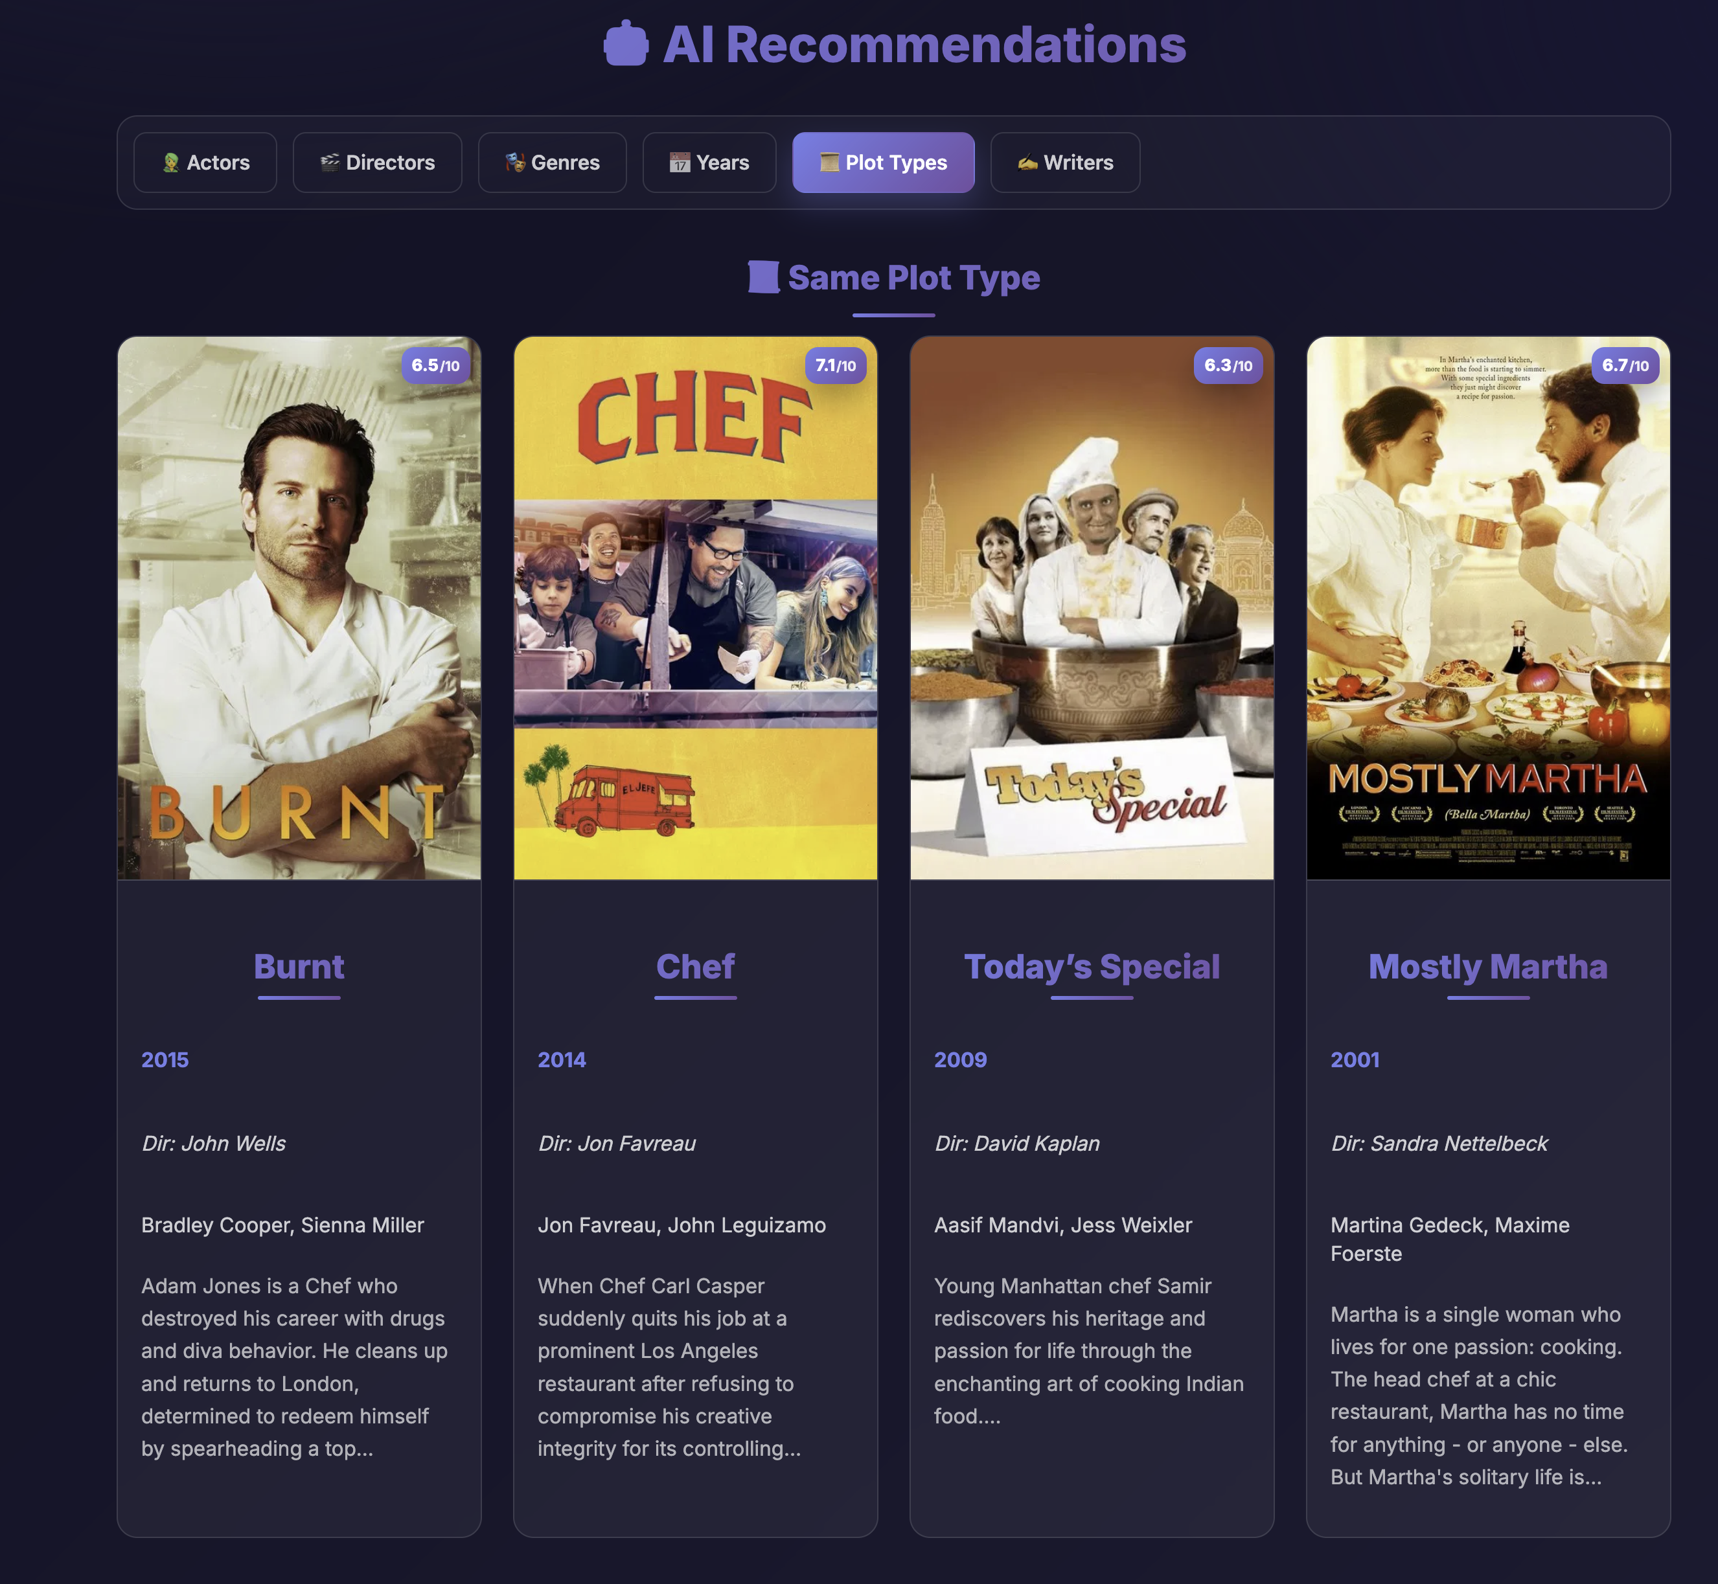Click the robot icon beside AI Recommendations
The height and width of the screenshot is (1584, 1718).
626,44
